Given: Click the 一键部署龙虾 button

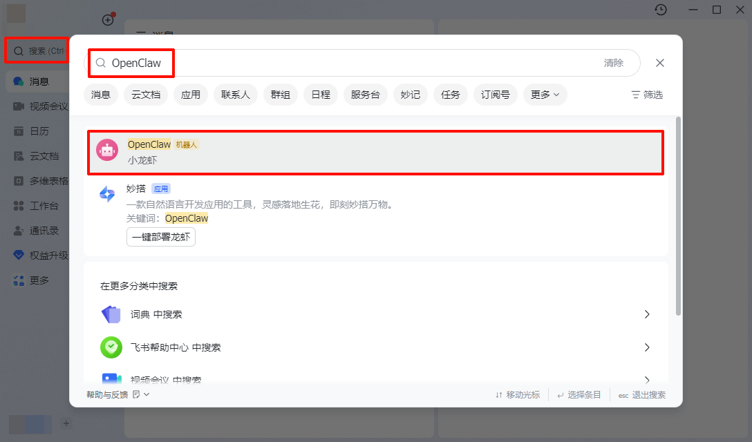Looking at the screenshot, I should click(x=161, y=237).
